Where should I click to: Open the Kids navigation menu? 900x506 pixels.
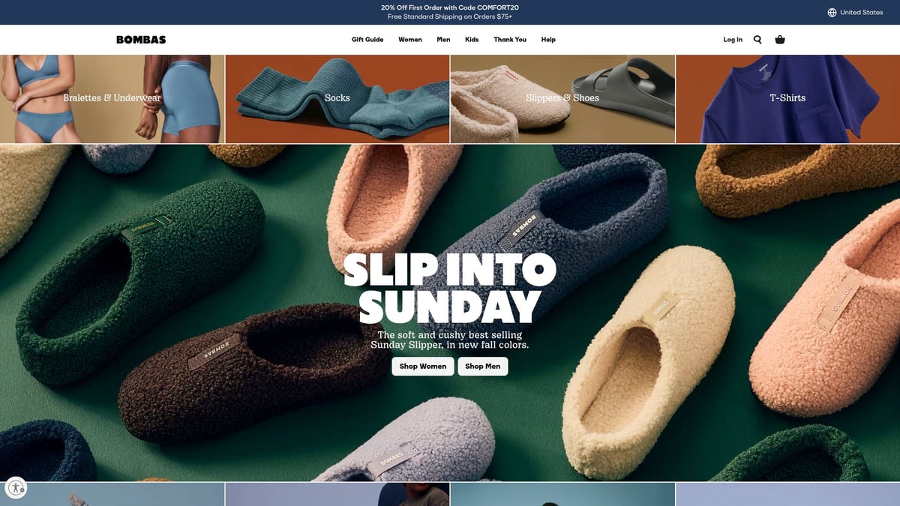tap(472, 40)
